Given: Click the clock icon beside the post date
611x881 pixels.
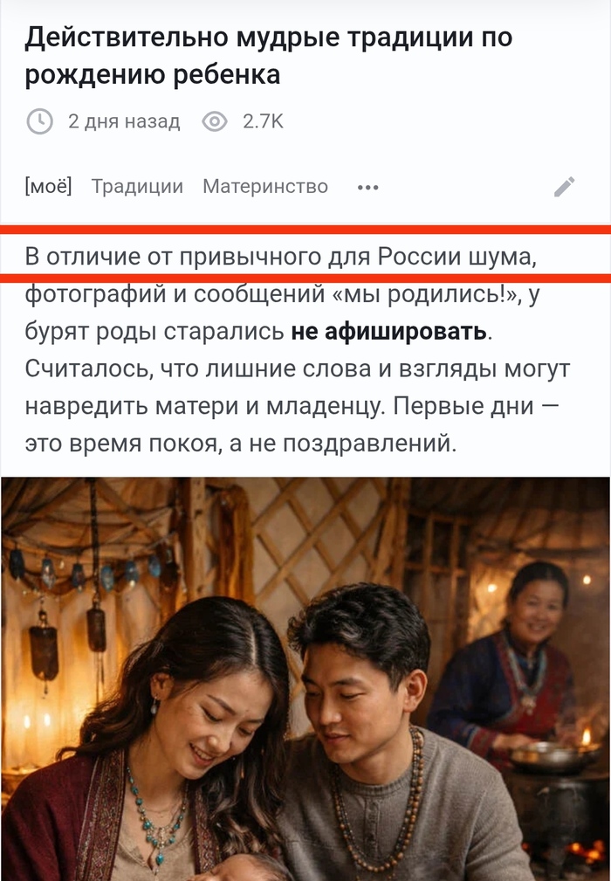Looking at the screenshot, I should 40,122.
